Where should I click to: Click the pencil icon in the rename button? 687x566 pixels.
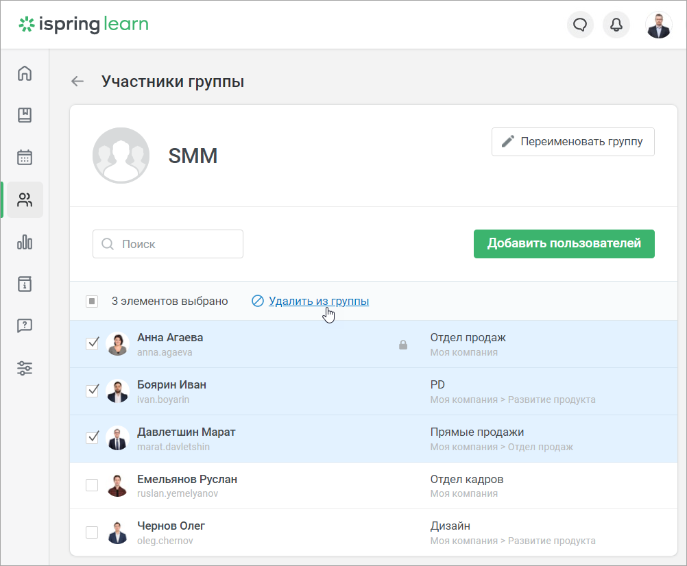click(507, 141)
